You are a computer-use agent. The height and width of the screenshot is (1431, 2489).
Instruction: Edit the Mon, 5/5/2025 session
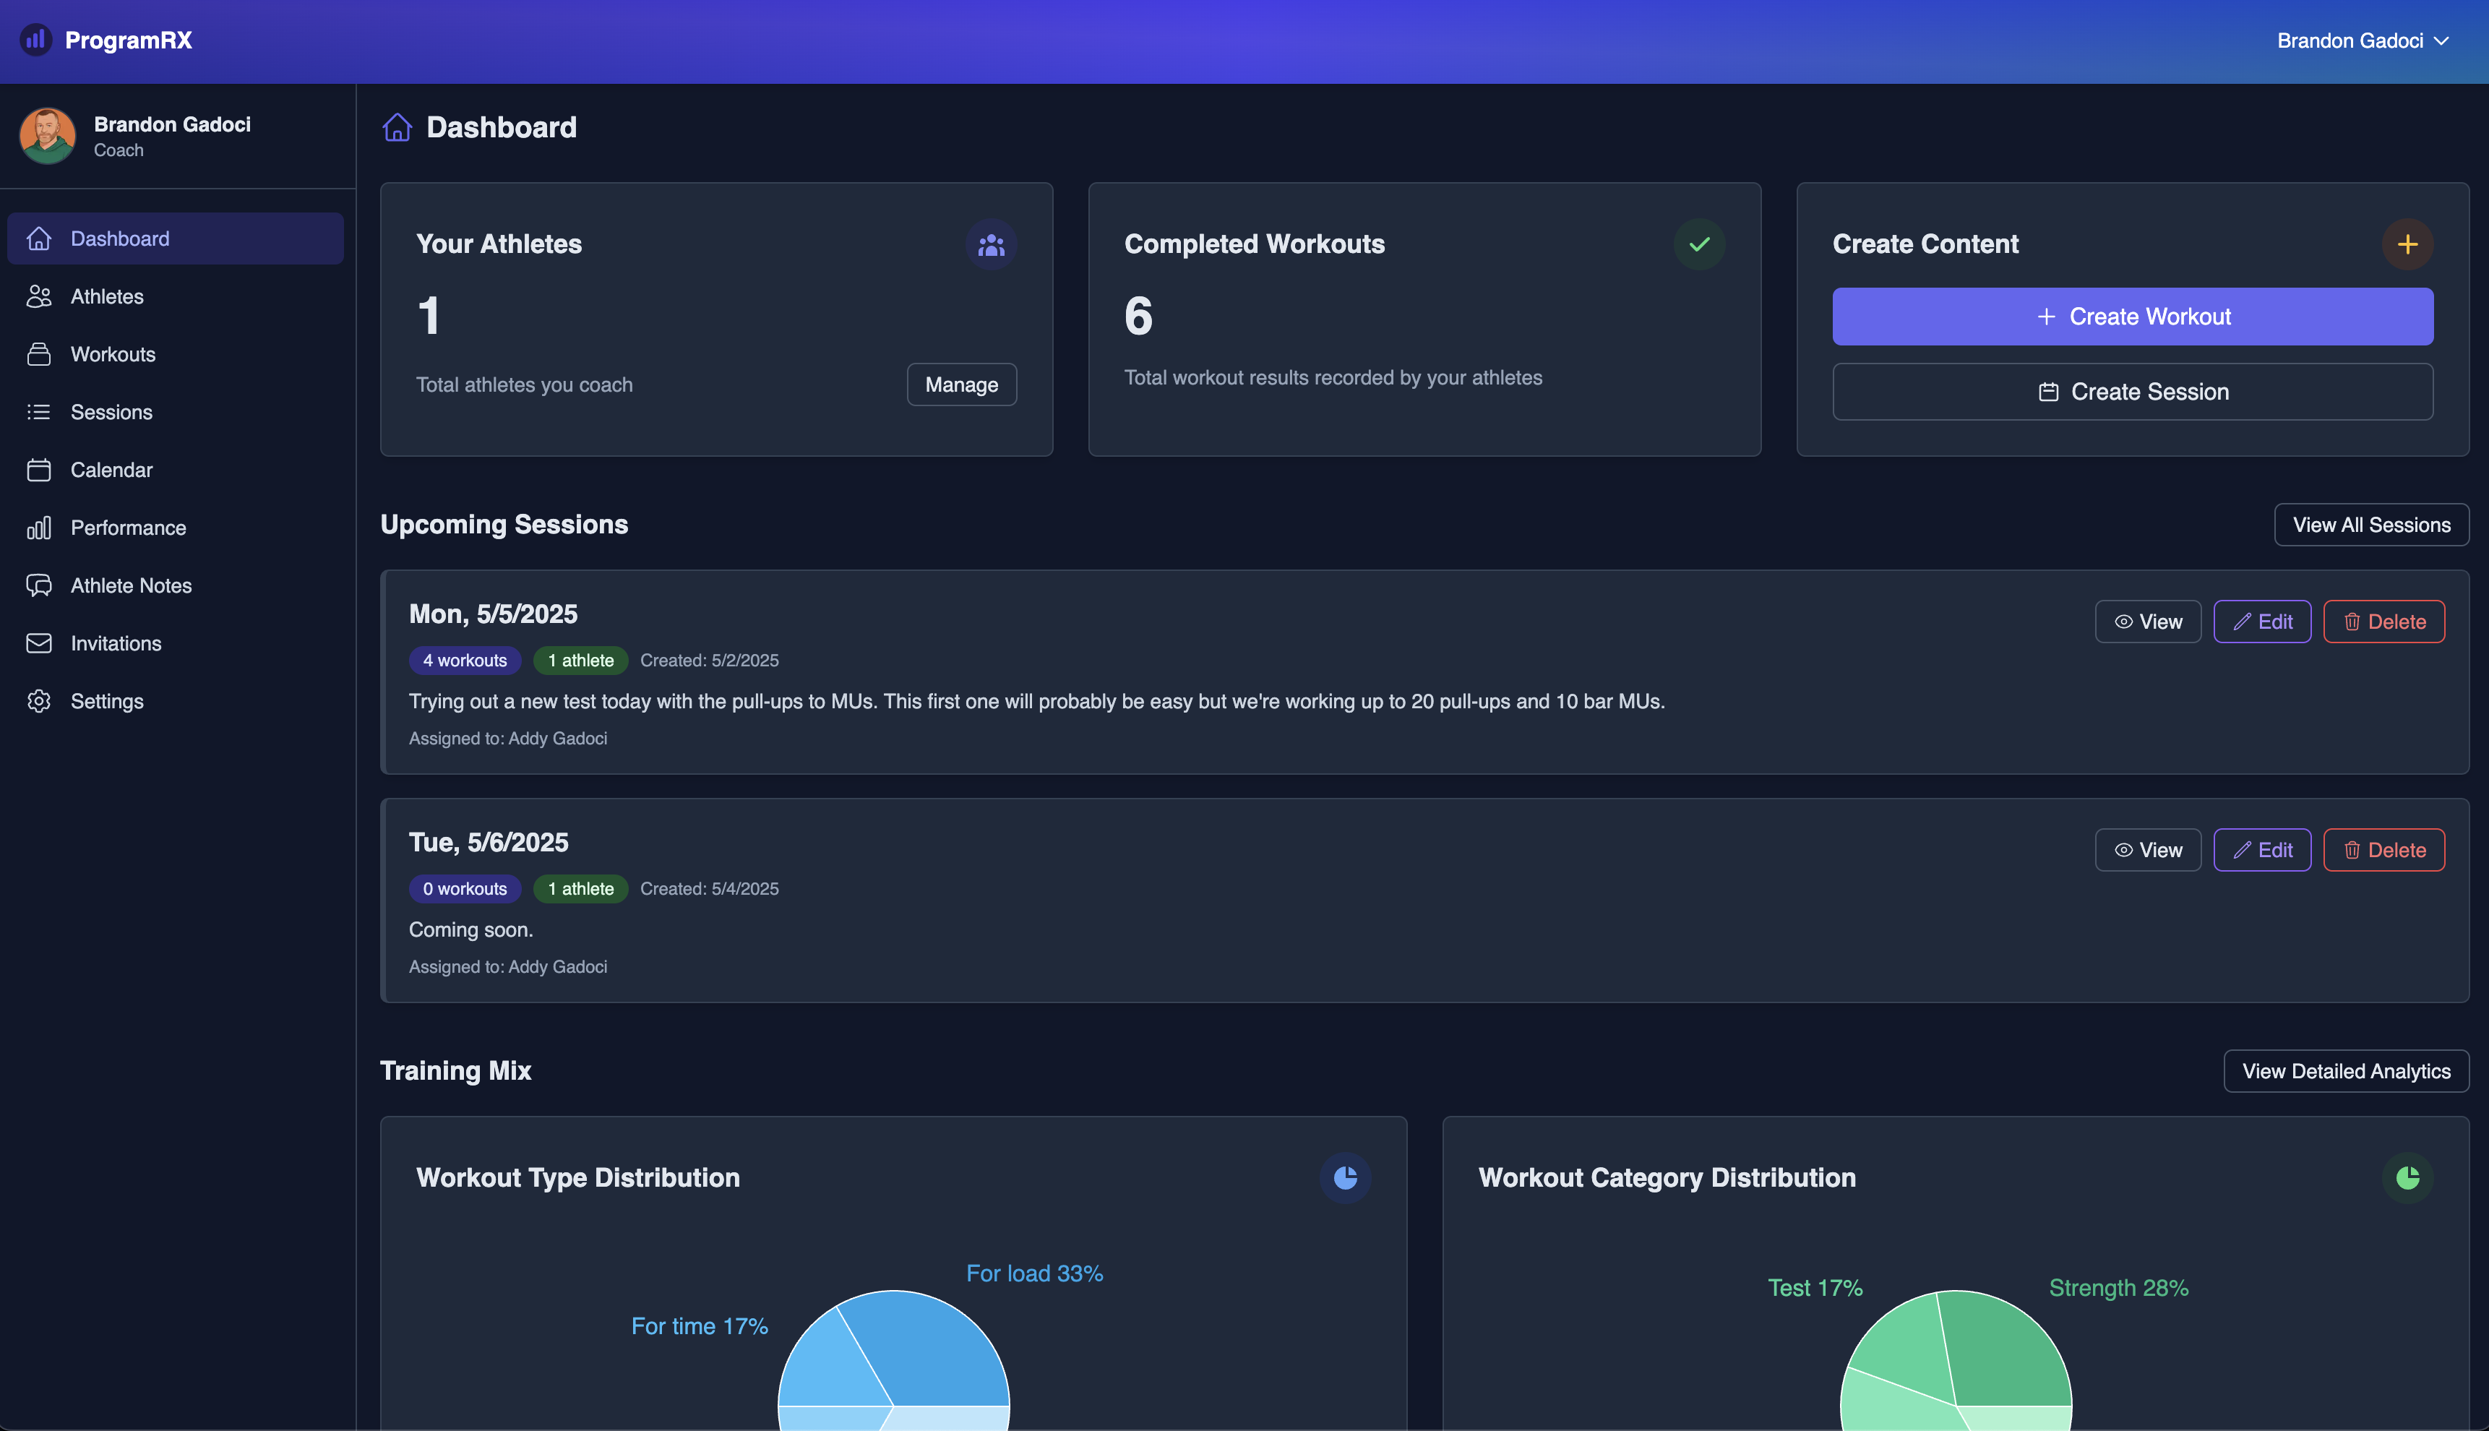pos(2262,622)
